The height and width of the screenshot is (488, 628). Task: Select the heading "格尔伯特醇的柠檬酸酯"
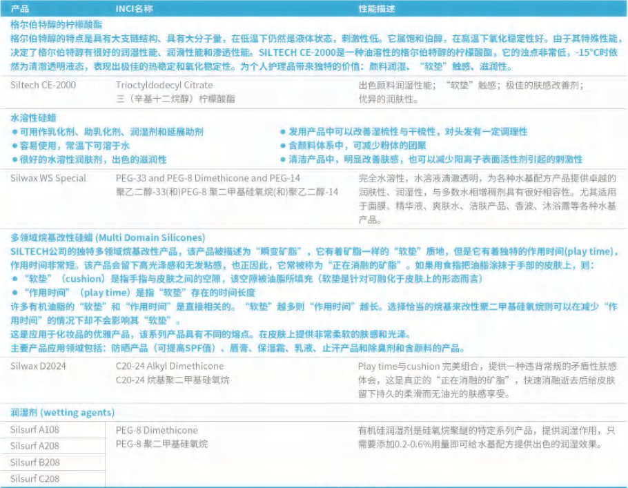tap(56, 25)
